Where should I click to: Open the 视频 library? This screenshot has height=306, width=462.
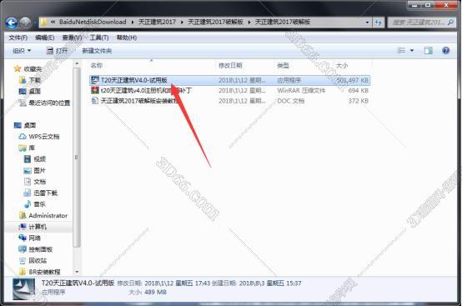point(40,159)
